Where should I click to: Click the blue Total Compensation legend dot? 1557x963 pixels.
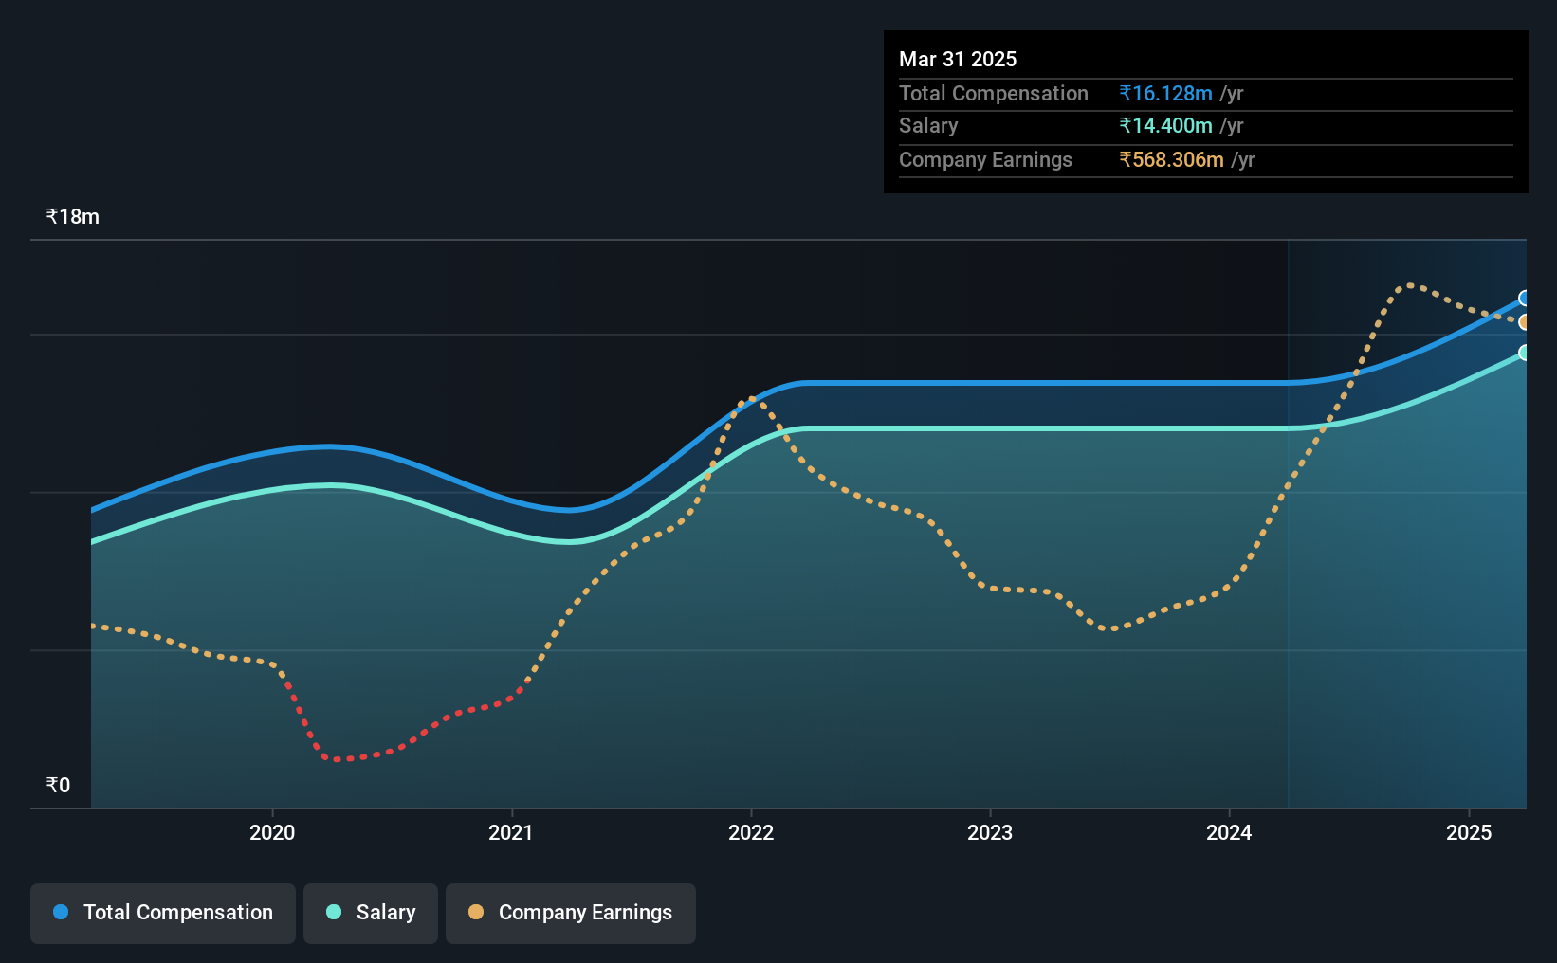(61, 912)
